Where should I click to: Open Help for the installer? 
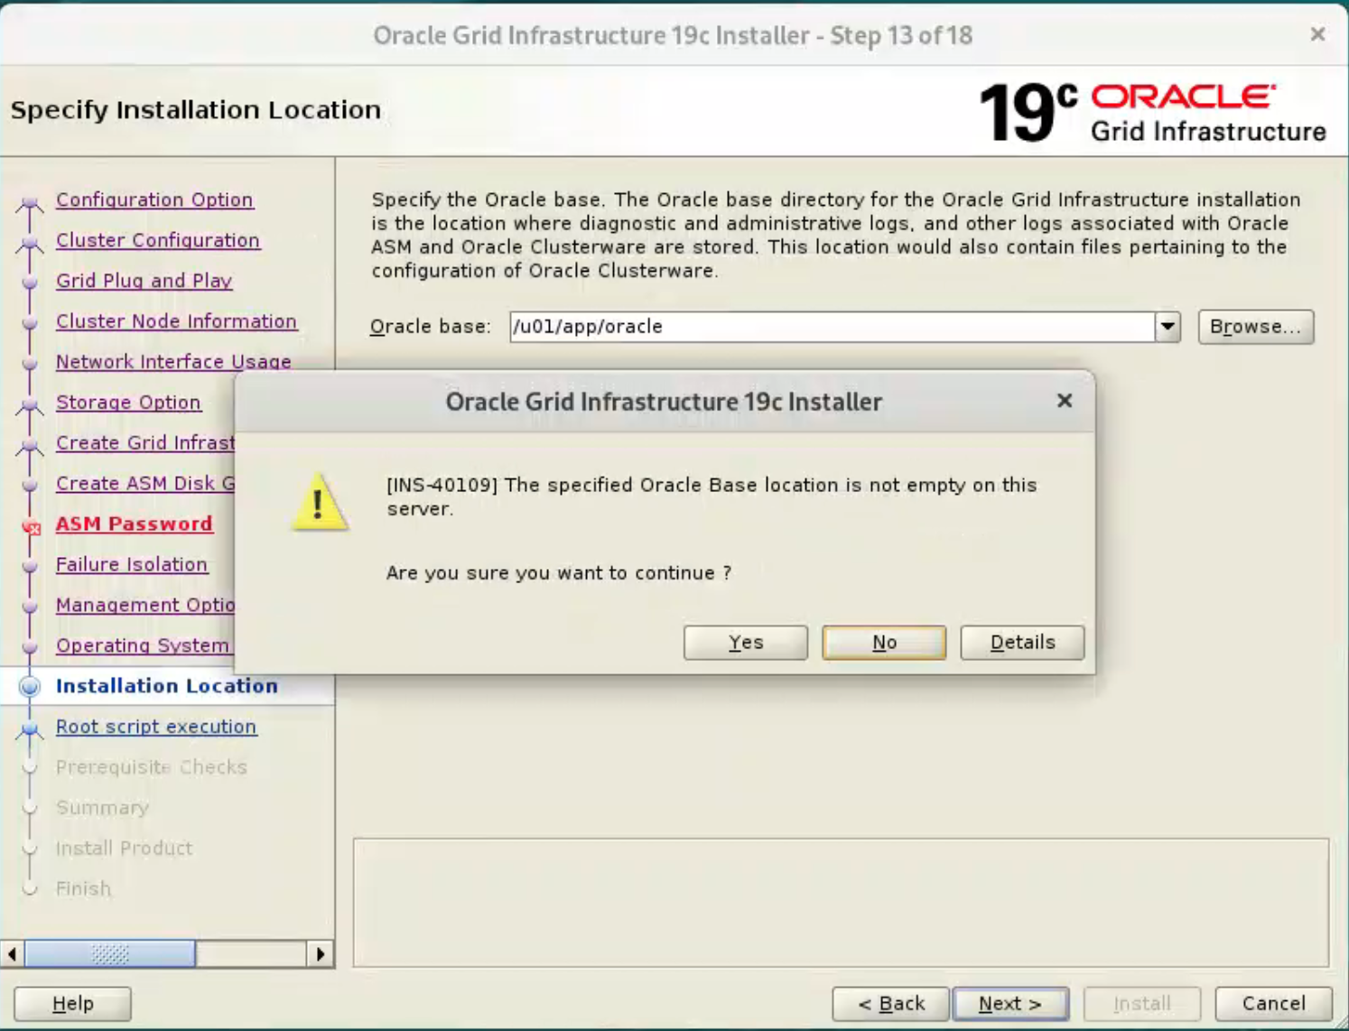(x=72, y=1004)
